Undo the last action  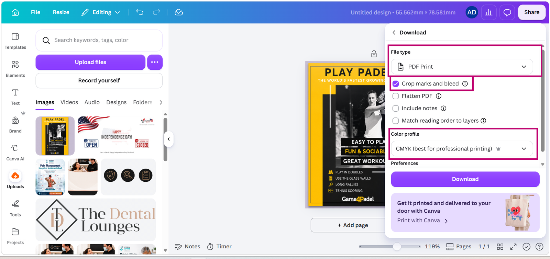coord(140,12)
